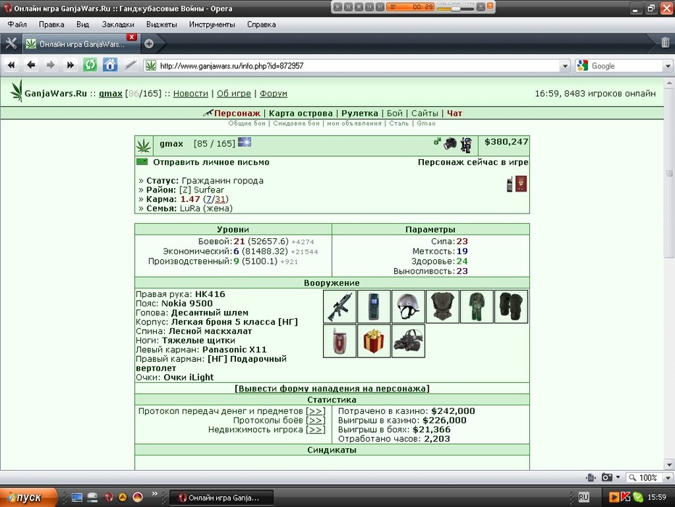This screenshot has height=507, width=675.
Task: Click the HK416 rifle equipment icon
Action: pos(340,307)
